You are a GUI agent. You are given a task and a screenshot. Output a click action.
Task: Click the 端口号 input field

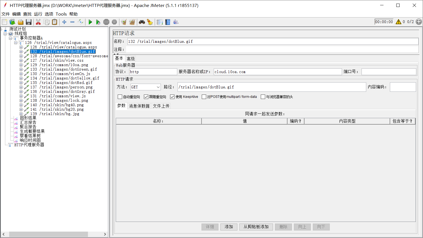(389, 72)
